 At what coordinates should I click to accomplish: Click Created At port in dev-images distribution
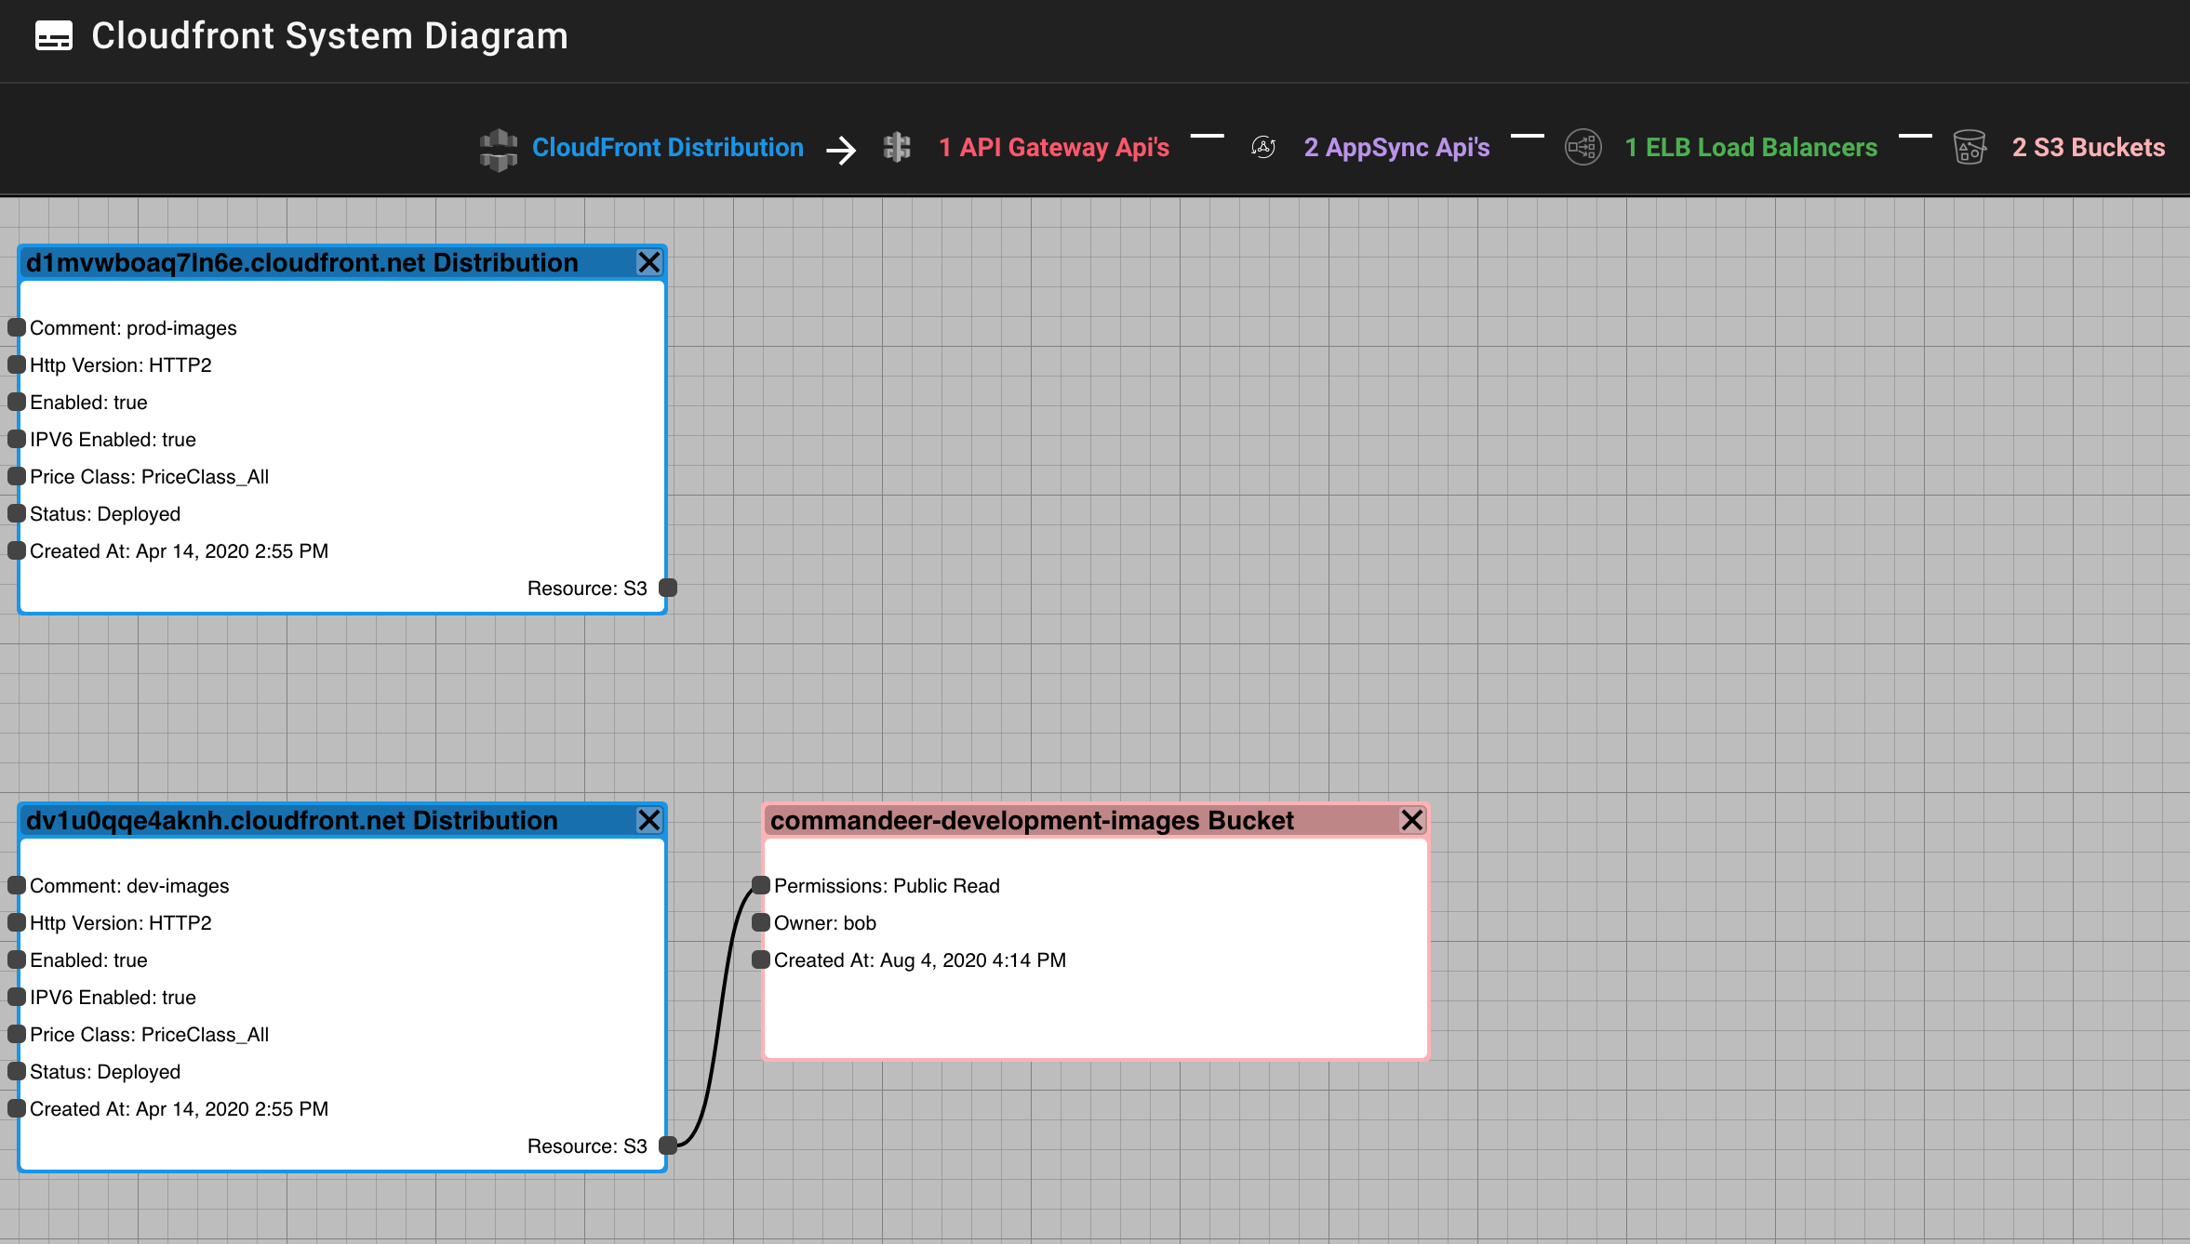[17, 1108]
